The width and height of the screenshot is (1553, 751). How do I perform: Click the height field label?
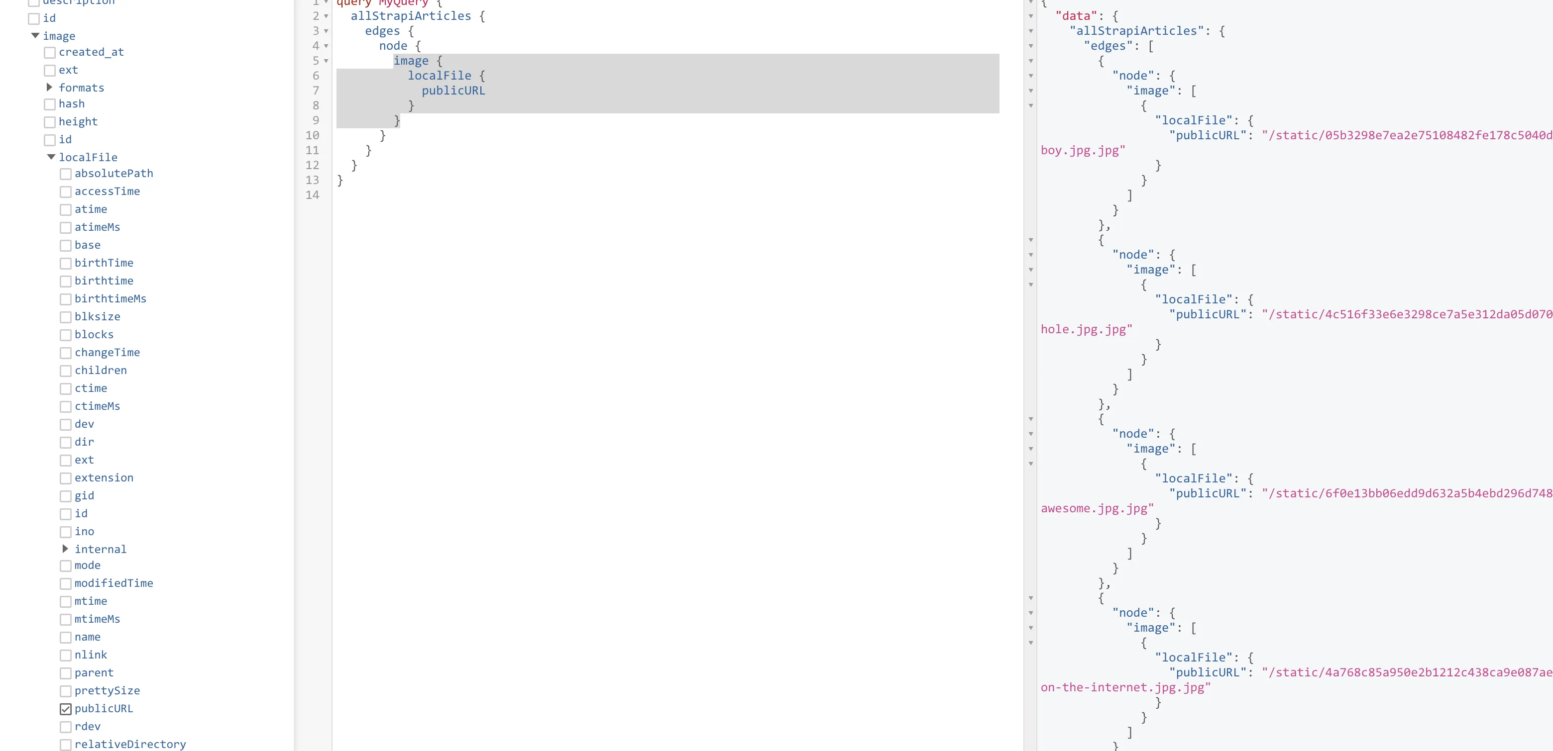click(78, 122)
